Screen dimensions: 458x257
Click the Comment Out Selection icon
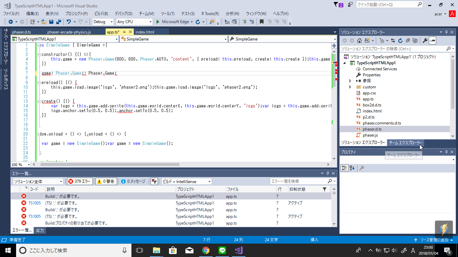(x=244, y=22)
